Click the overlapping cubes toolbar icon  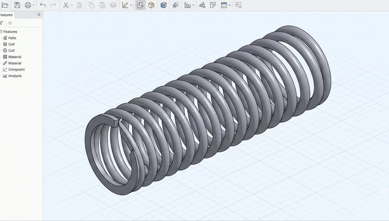[176, 5]
